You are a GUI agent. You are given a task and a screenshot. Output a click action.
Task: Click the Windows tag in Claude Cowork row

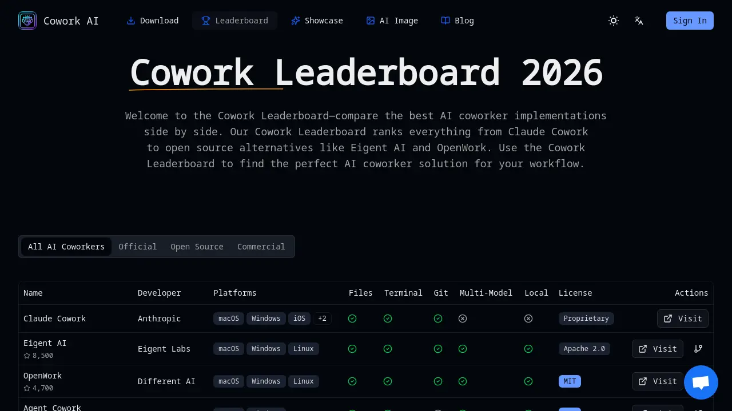point(266,319)
